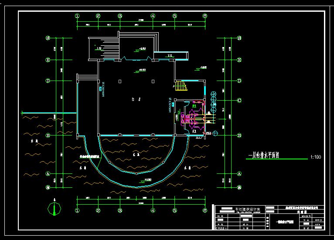Select axis bubble A on right side

(239, 174)
